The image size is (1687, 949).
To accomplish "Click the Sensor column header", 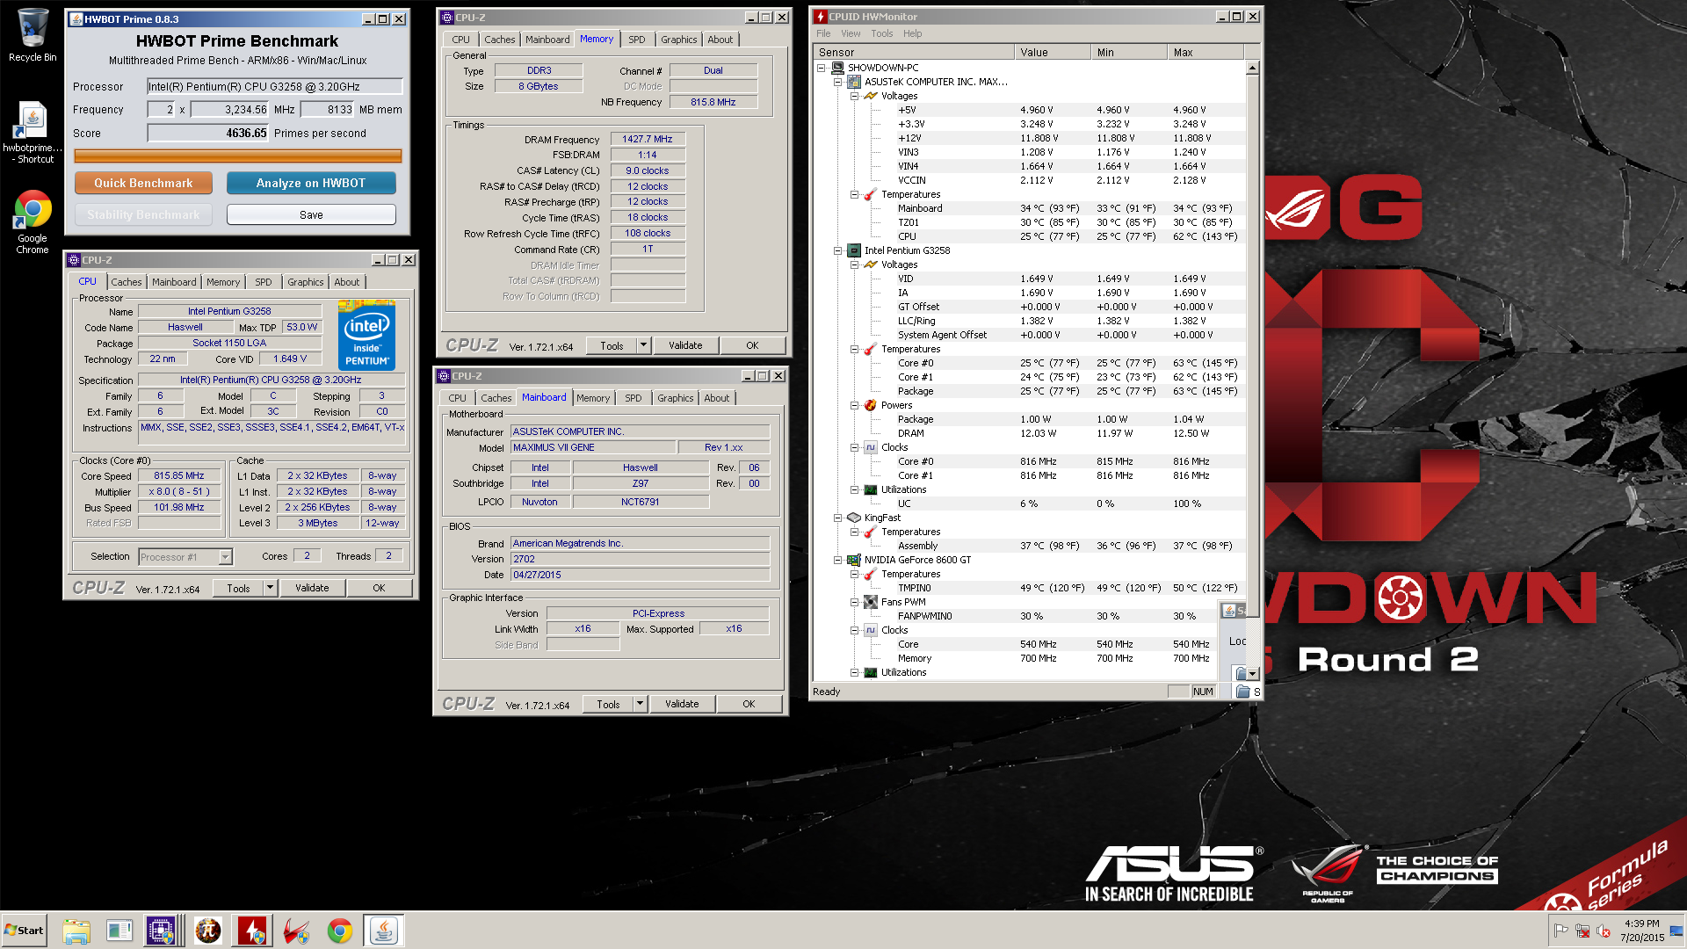I will click(x=914, y=53).
